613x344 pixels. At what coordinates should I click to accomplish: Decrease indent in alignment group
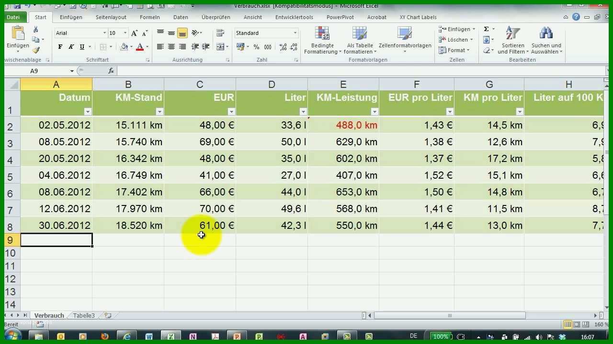[195, 47]
